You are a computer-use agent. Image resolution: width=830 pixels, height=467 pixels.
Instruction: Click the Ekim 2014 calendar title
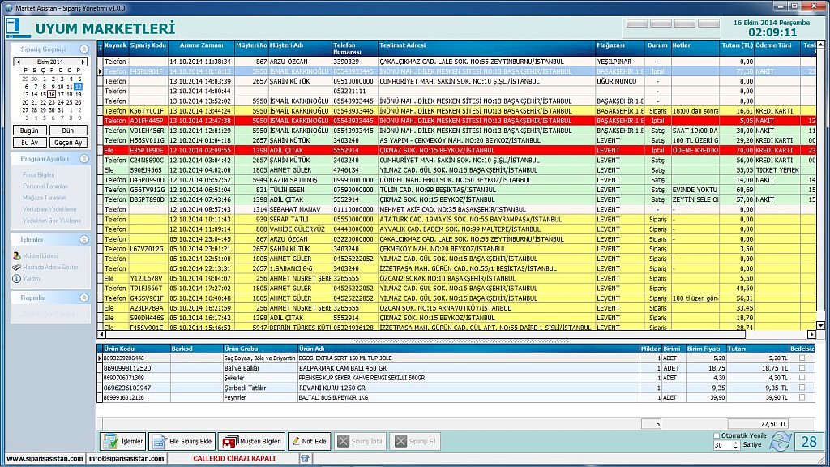tap(49, 62)
